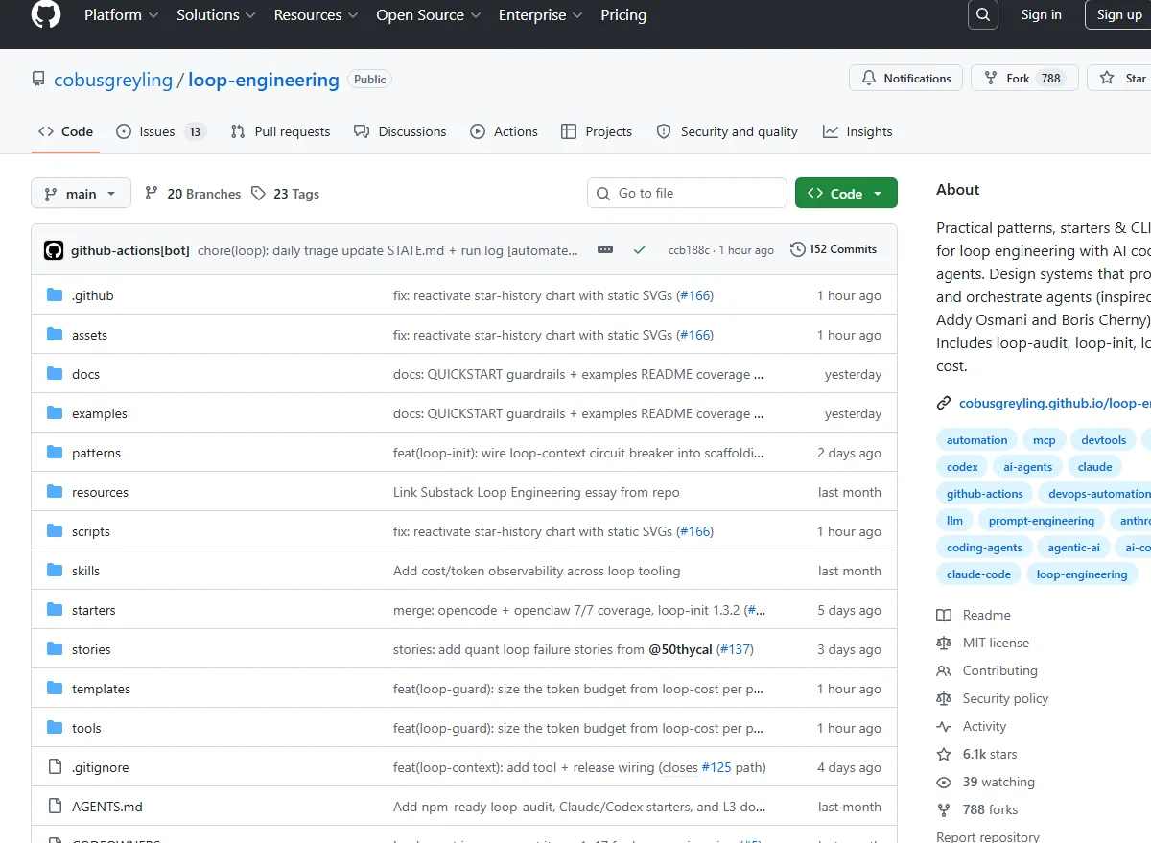Click the Contributing people icon
The width and height of the screenshot is (1151, 843).
coord(944,670)
